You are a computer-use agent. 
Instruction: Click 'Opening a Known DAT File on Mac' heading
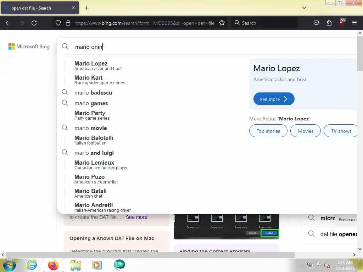click(x=112, y=238)
